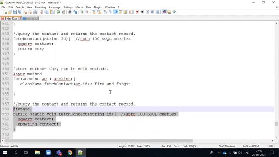Save the current recorded macro icon

click(157, 12)
